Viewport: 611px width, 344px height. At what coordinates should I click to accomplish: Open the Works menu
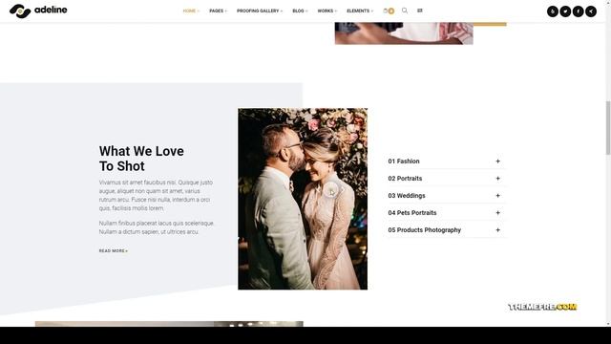(x=327, y=11)
